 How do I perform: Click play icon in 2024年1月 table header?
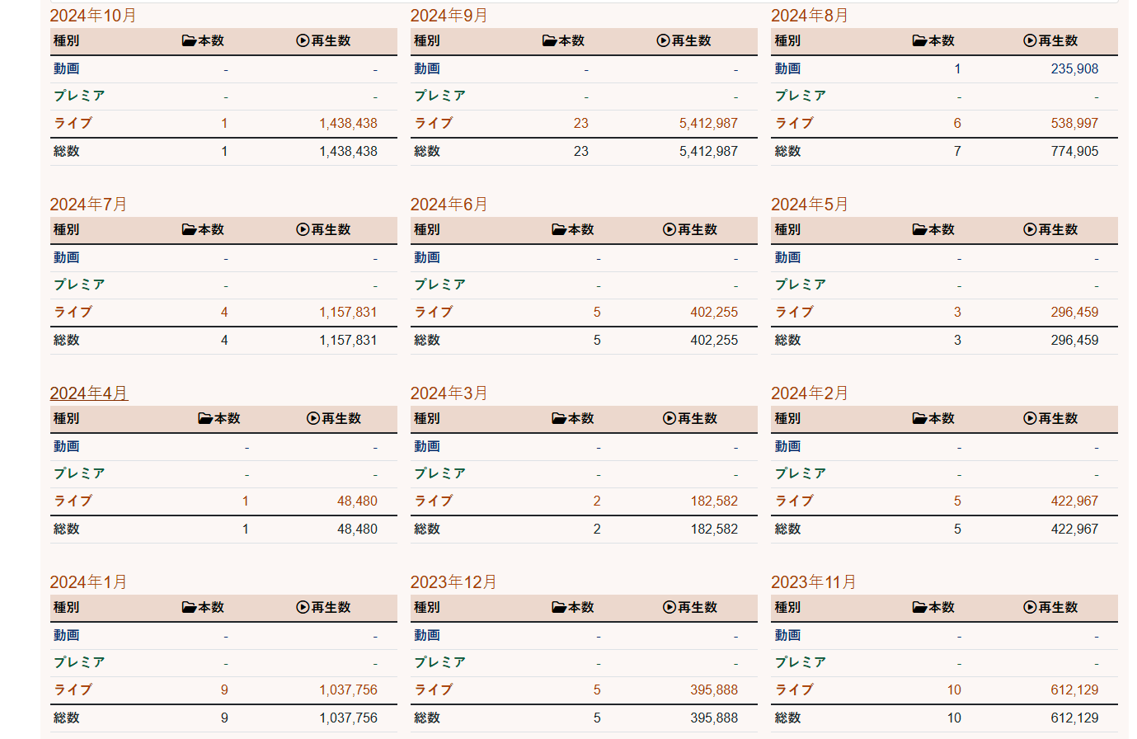[303, 607]
